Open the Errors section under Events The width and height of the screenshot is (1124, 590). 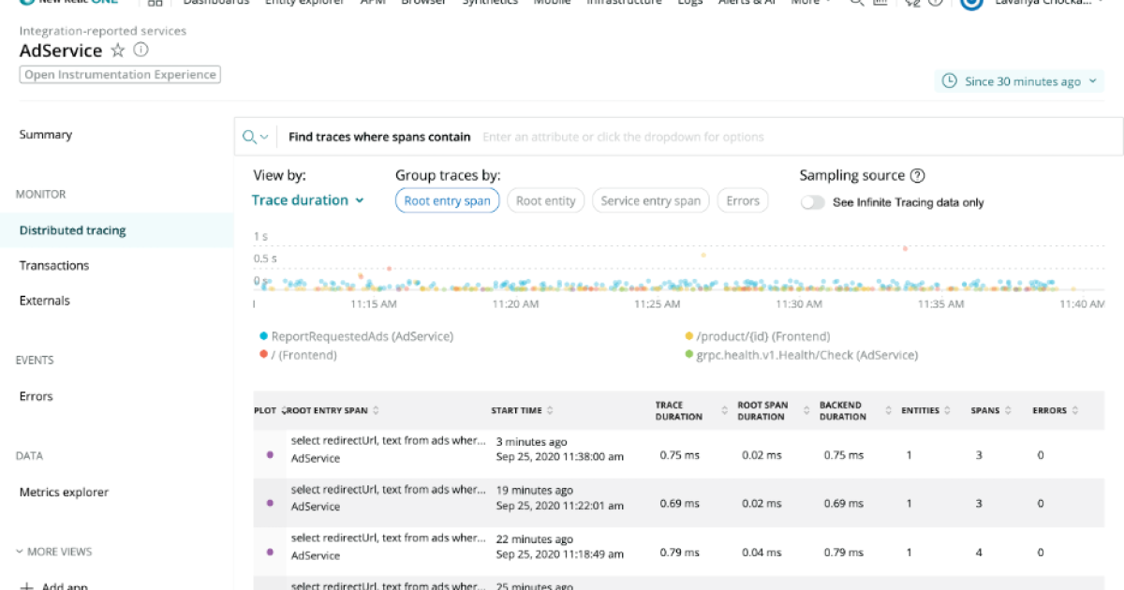click(36, 395)
